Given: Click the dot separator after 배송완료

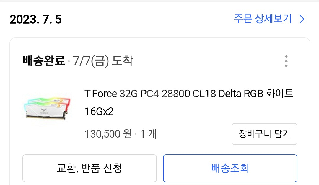Looking at the screenshot, I should (x=69, y=62).
